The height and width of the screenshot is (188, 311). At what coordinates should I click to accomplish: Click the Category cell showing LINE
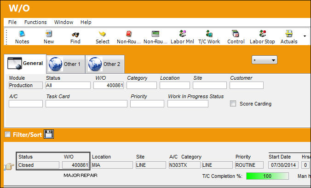[217, 165]
